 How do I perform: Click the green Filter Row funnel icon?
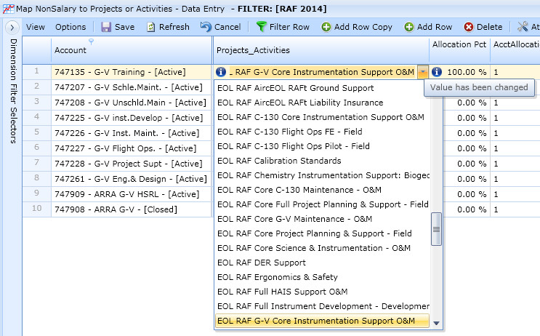point(262,26)
